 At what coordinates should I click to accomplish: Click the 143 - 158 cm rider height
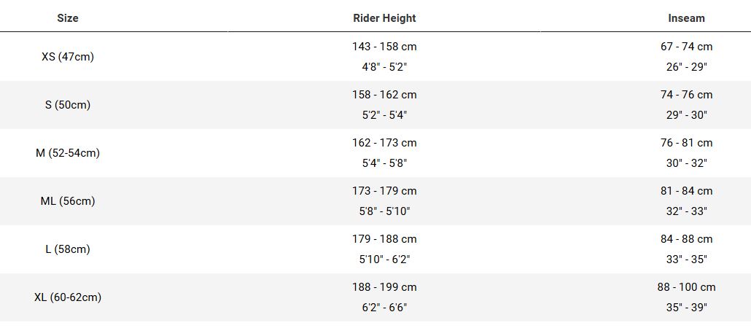coord(384,47)
